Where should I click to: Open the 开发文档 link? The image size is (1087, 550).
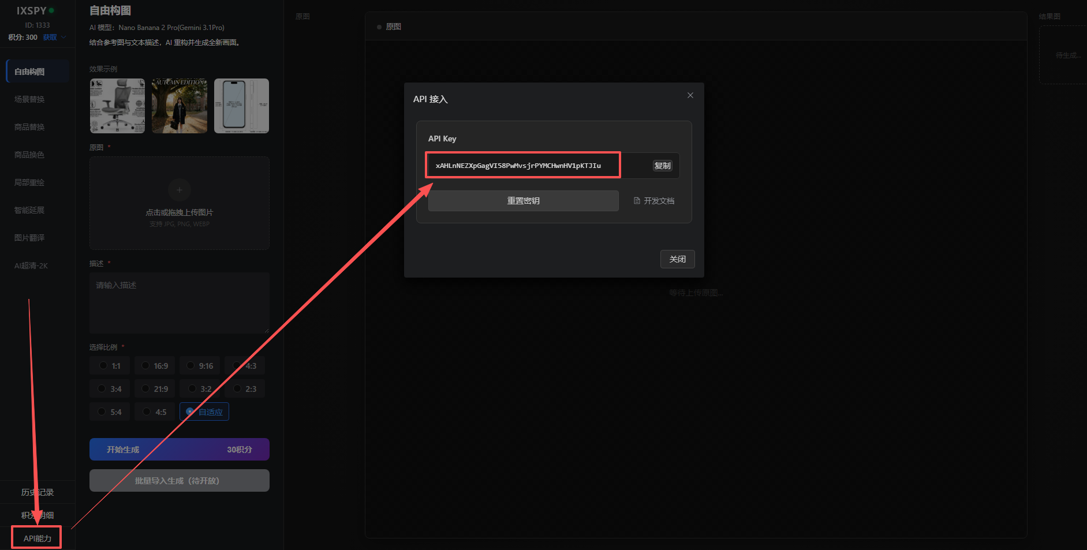click(x=653, y=201)
